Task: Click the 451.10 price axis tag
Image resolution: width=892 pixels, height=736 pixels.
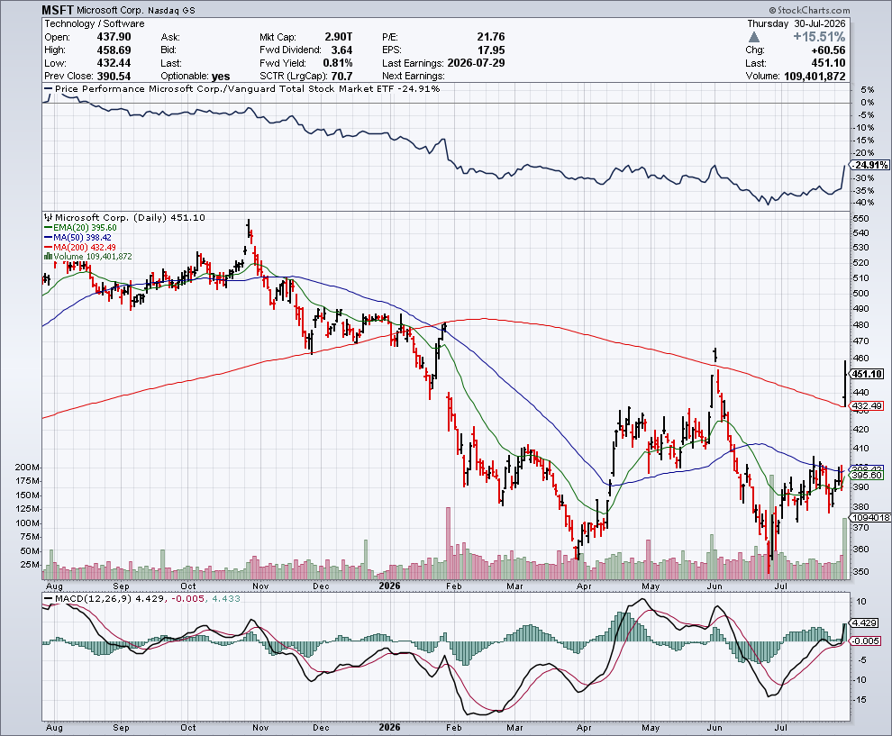Action: coord(868,374)
